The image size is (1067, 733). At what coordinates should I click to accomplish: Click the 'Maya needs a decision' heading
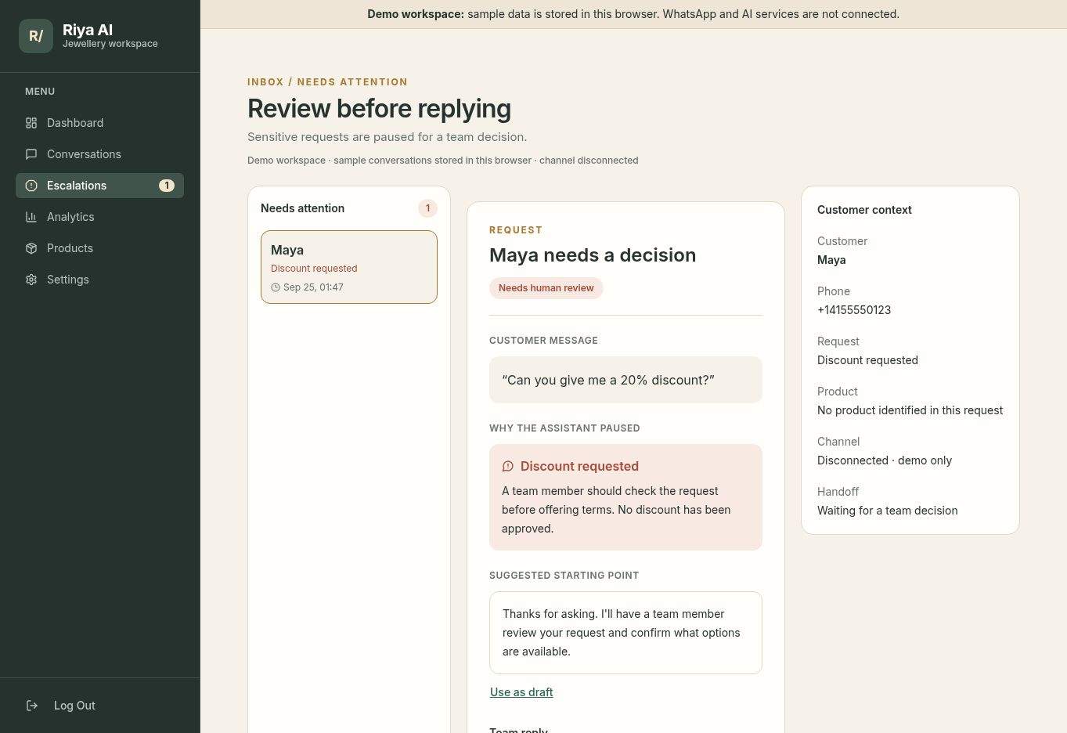point(593,255)
